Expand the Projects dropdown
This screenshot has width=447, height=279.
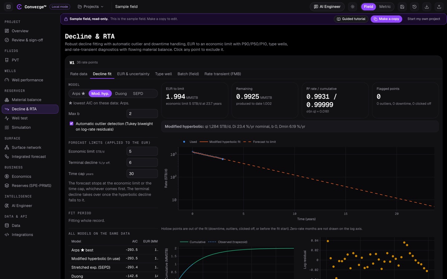[x=91, y=7]
